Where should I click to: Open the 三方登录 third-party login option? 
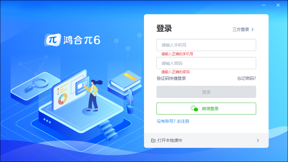pos(243,29)
